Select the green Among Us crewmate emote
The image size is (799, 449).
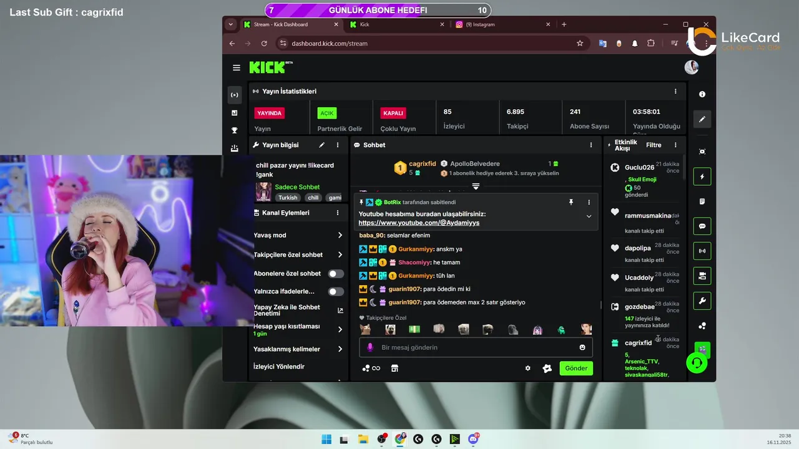click(561, 329)
